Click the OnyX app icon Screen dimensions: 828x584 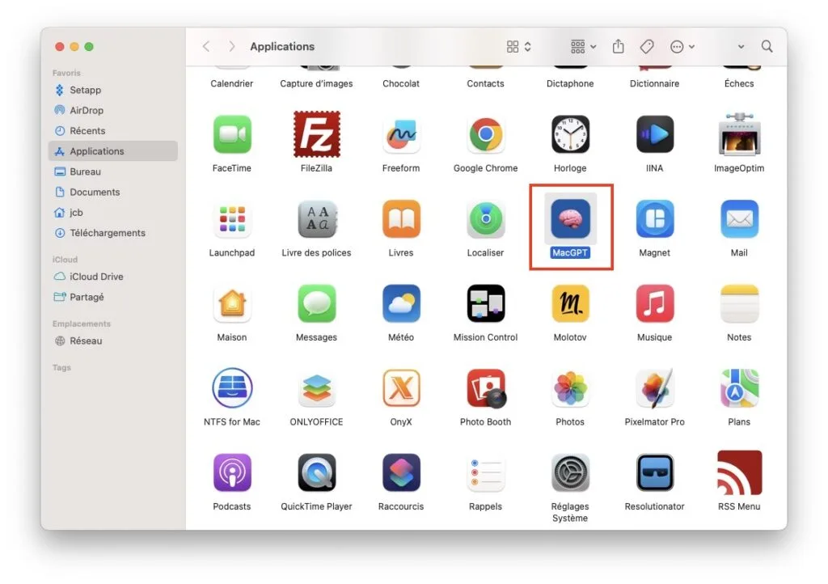click(401, 387)
